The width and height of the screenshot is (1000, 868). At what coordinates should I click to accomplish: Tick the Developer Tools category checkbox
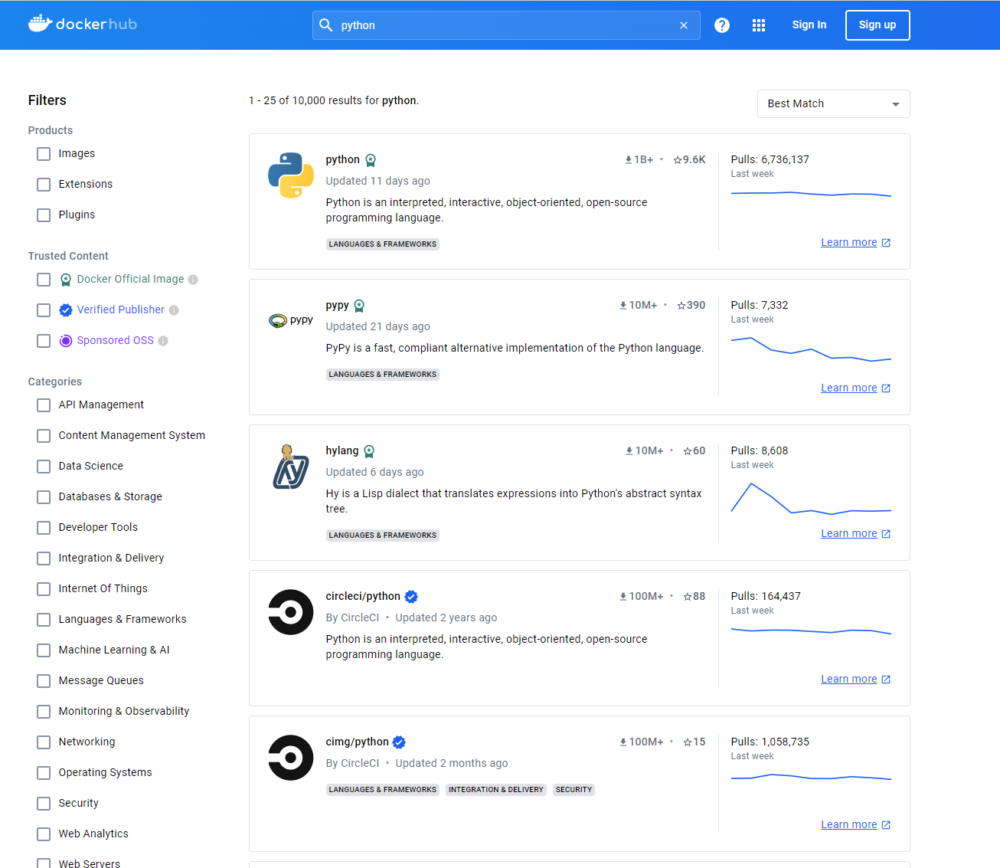pos(44,528)
